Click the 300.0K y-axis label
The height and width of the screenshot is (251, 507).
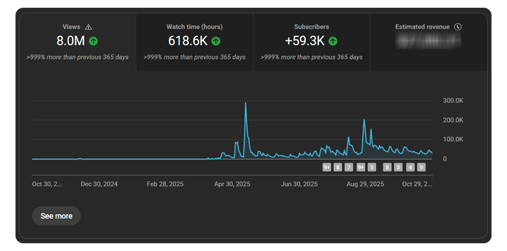click(x=453, y=101)
